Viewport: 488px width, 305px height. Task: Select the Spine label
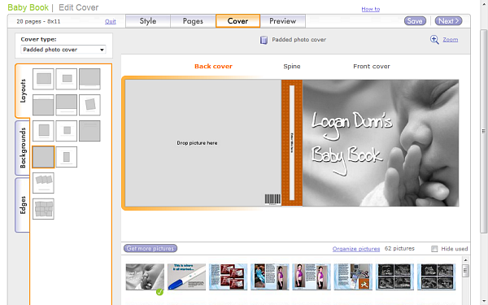[x=292, y=67]
